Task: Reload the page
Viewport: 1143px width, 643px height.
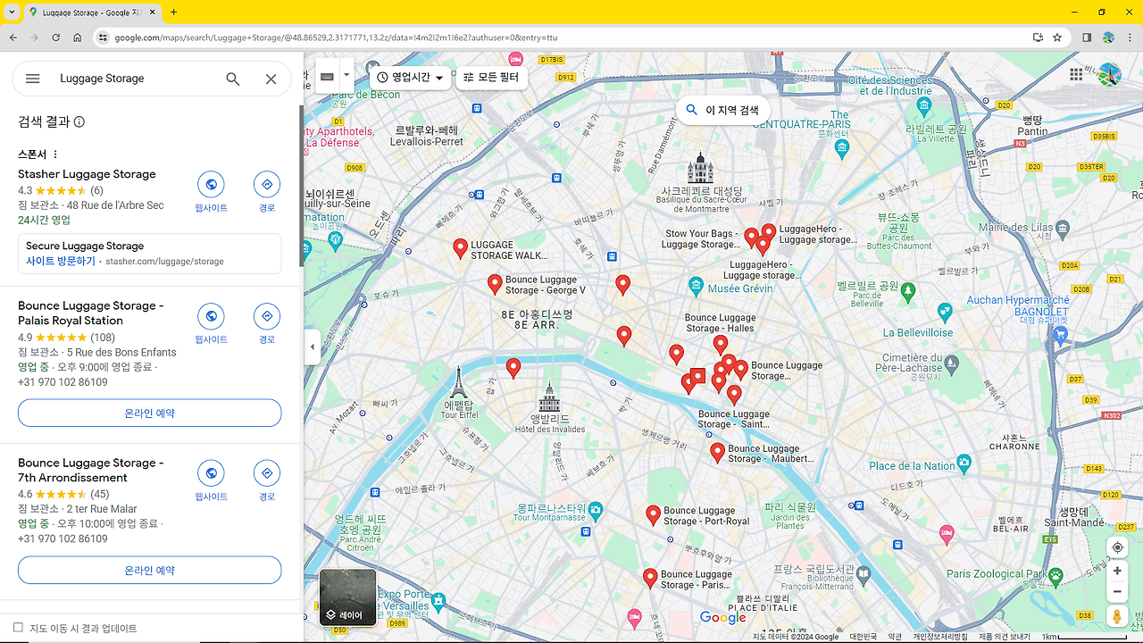Action: point(56,38)
